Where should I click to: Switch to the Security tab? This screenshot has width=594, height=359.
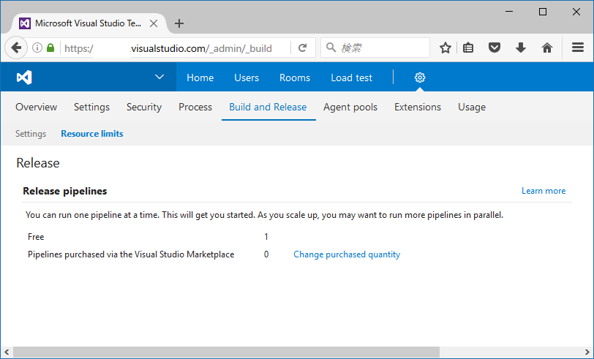(144, 107)
